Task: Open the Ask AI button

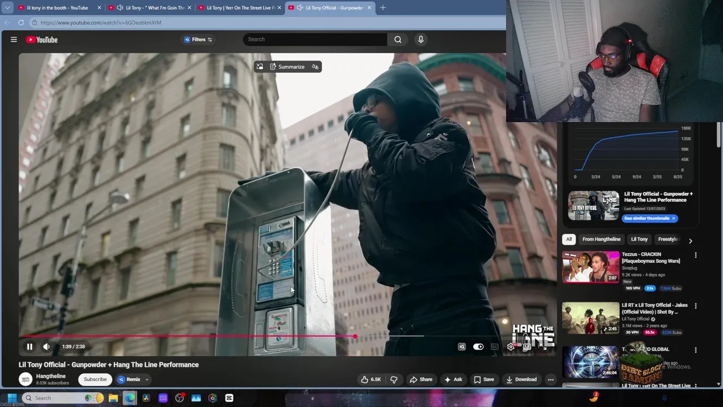Action: [453, 379]
